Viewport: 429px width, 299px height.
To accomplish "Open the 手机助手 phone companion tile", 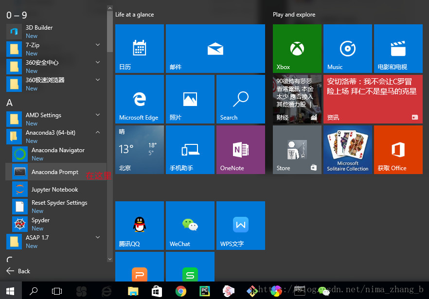I will [190, 150].
